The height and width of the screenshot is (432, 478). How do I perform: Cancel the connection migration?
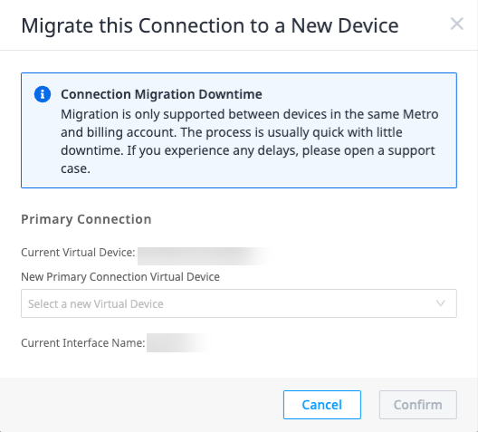(x=322, y=405)
